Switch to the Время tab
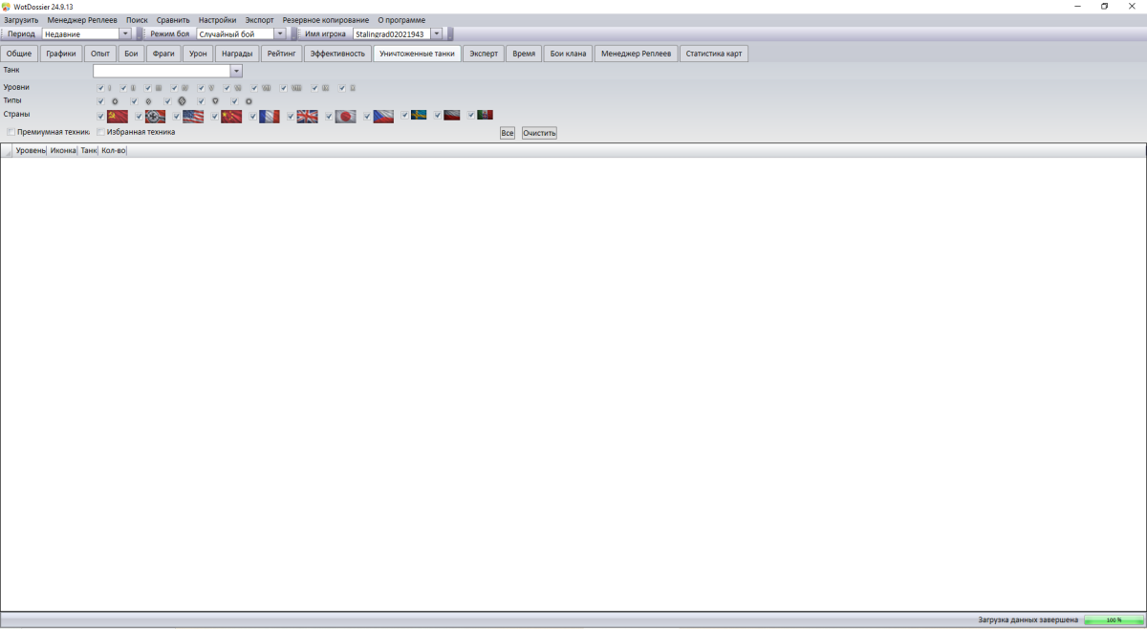Viewport: 1147px width, 629px height. pos(524,54)
